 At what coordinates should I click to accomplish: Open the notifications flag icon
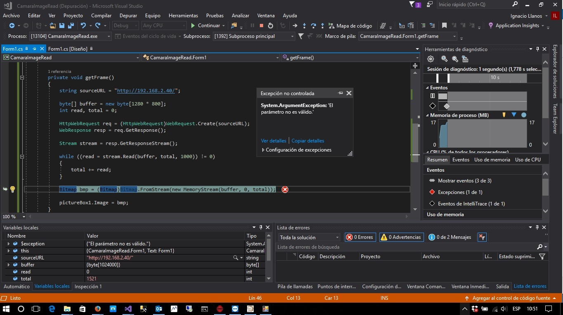tap(412, 5)
